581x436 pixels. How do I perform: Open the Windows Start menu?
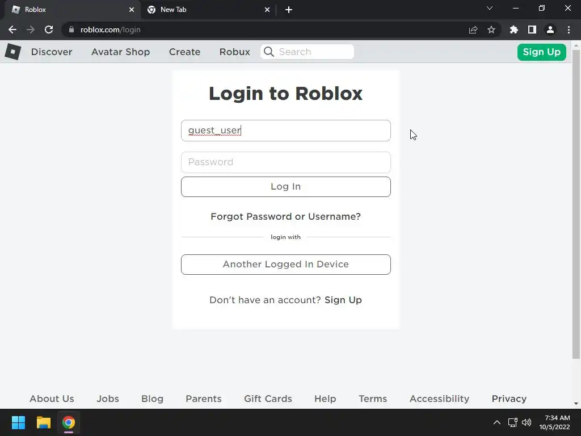tap(18, 422)
